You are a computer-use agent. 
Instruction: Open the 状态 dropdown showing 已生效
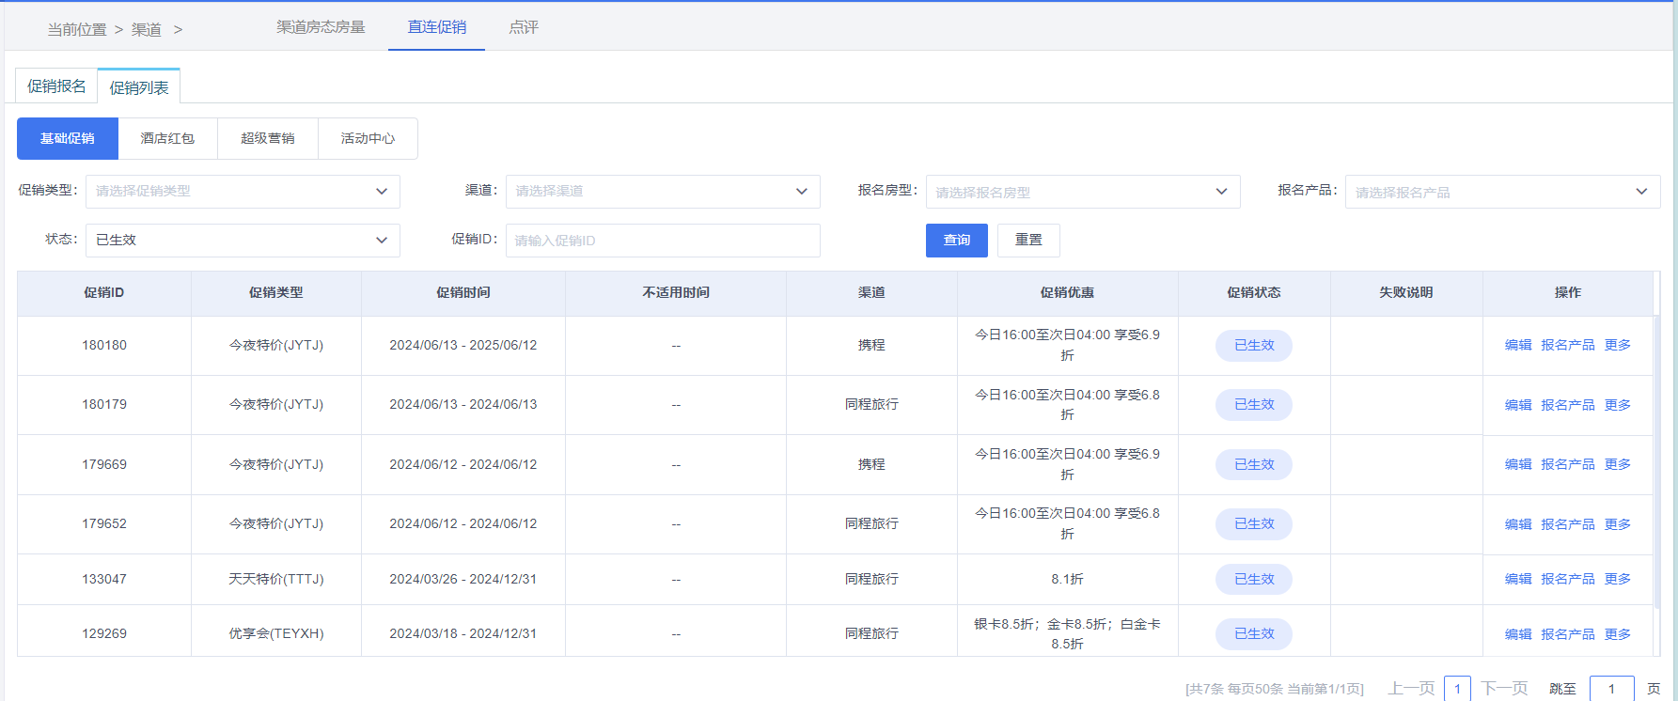coord(243,240)
